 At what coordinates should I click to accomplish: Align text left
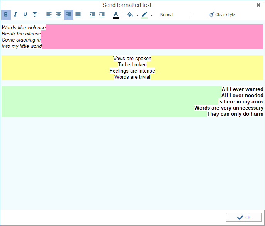pyautogui.click(x=49, y=15)
